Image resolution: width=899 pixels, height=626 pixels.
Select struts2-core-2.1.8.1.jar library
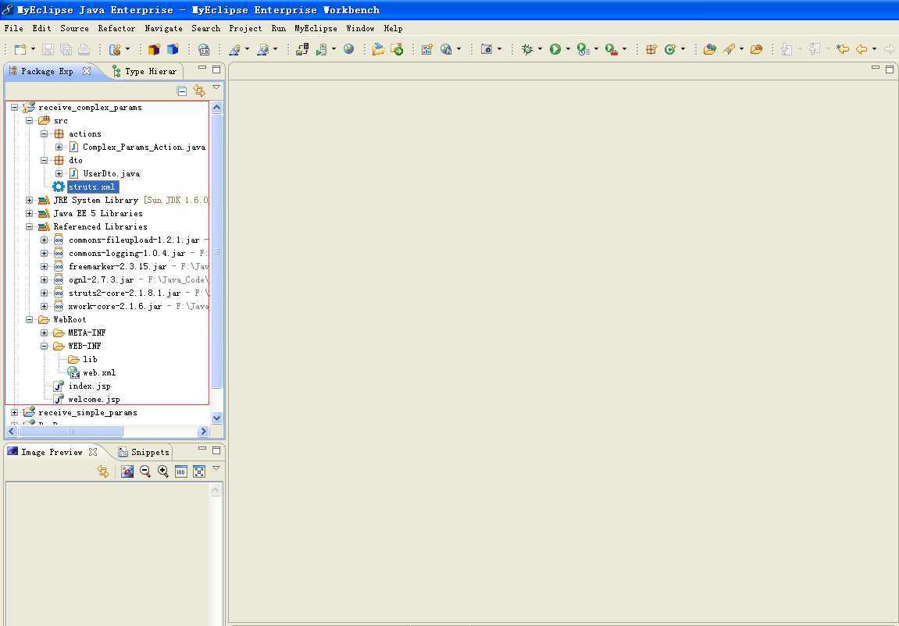pyautogui.click(x=124, y=293)
